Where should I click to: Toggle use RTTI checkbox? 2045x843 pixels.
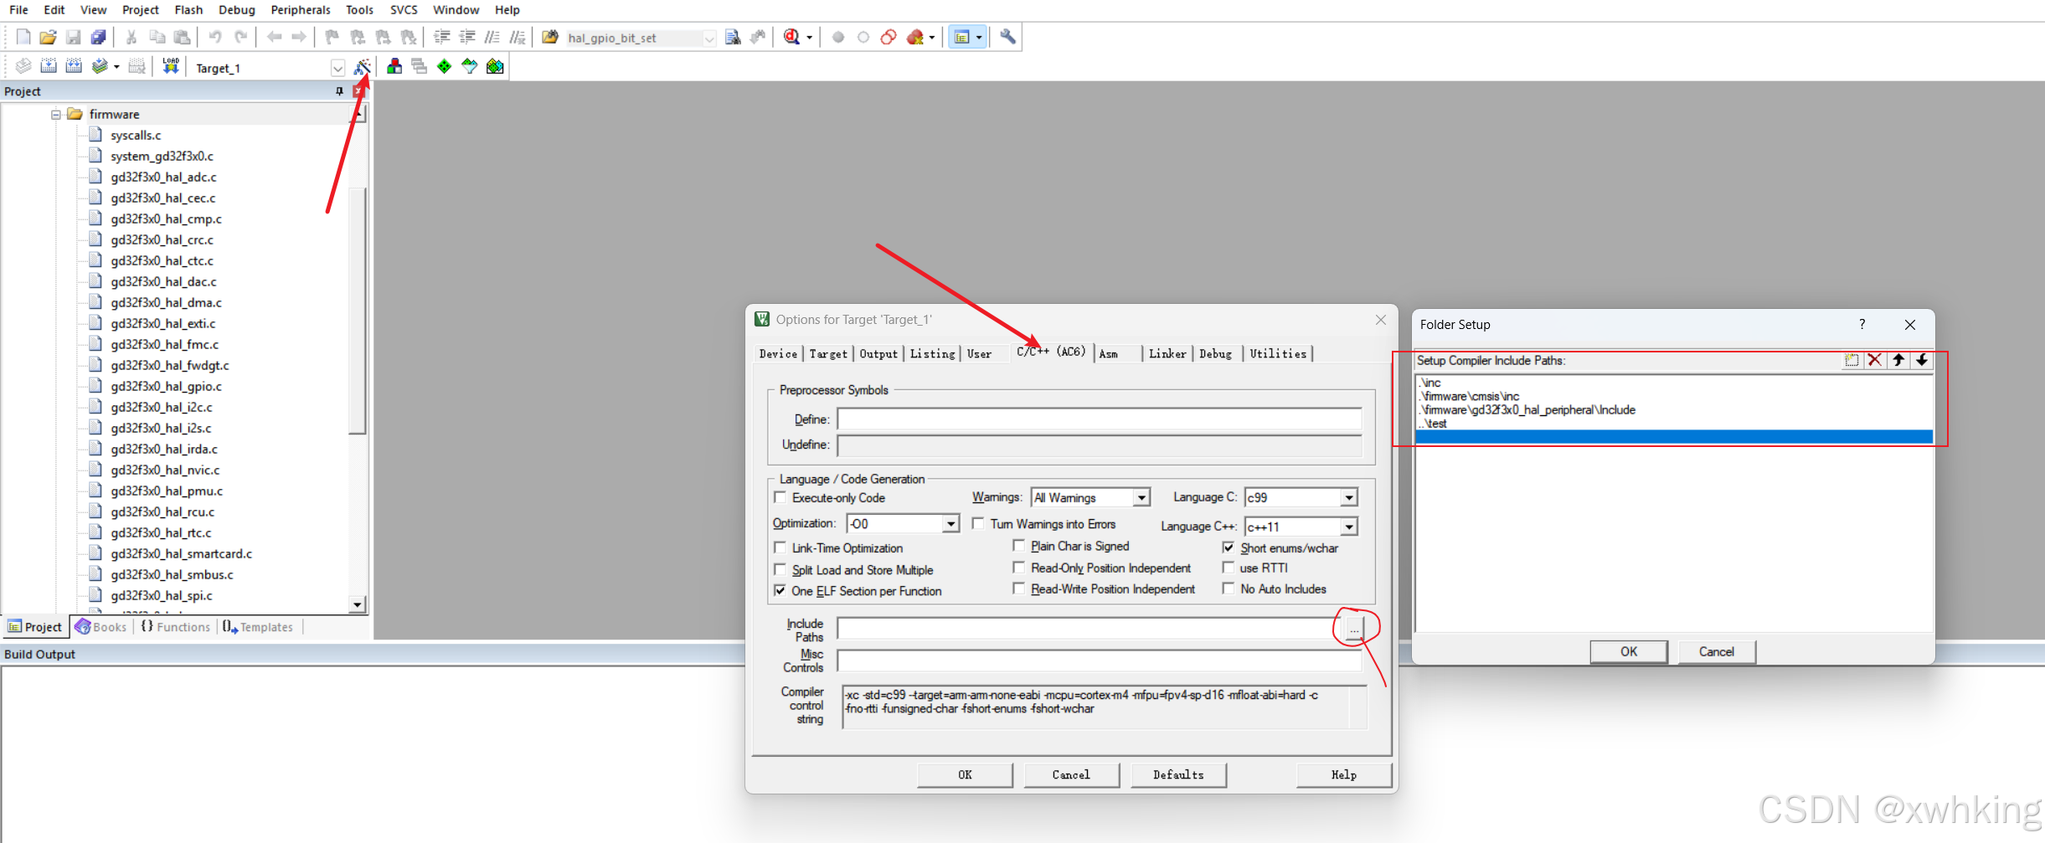point(1228,568)
